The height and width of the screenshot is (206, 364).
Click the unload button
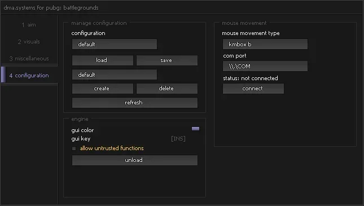135,160
